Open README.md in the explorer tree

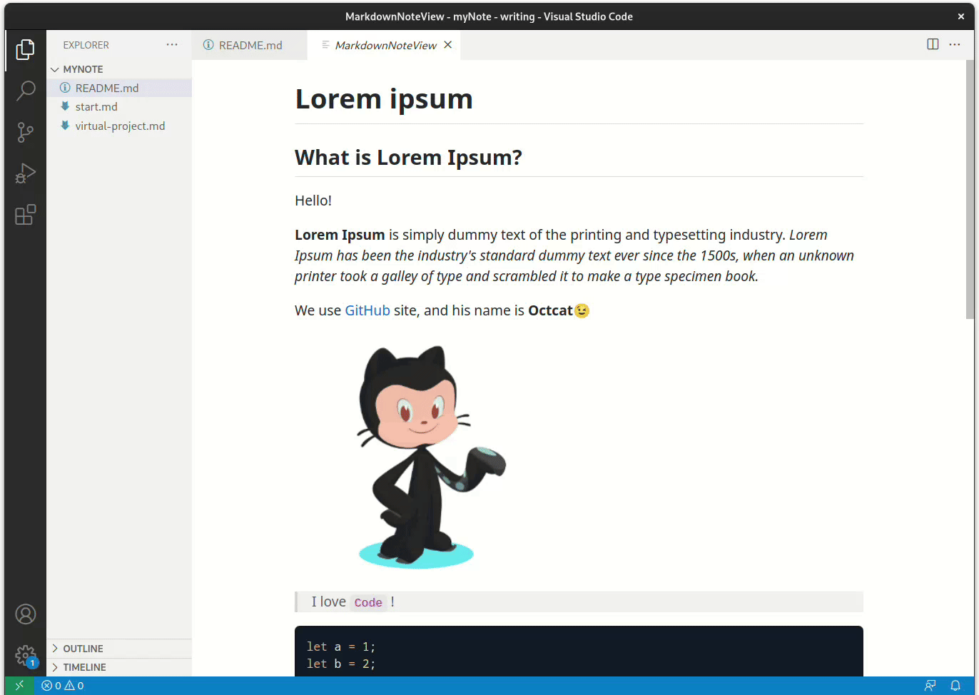pos(119,88)
